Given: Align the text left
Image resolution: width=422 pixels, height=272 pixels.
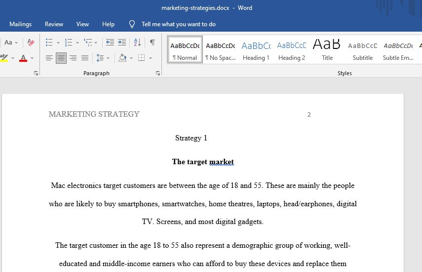Looking at the screenshot, I should tap(49, 58).
